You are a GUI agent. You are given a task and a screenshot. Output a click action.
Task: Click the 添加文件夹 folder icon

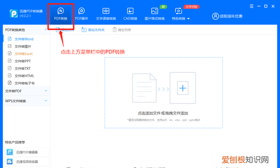(x=84, y=30)
